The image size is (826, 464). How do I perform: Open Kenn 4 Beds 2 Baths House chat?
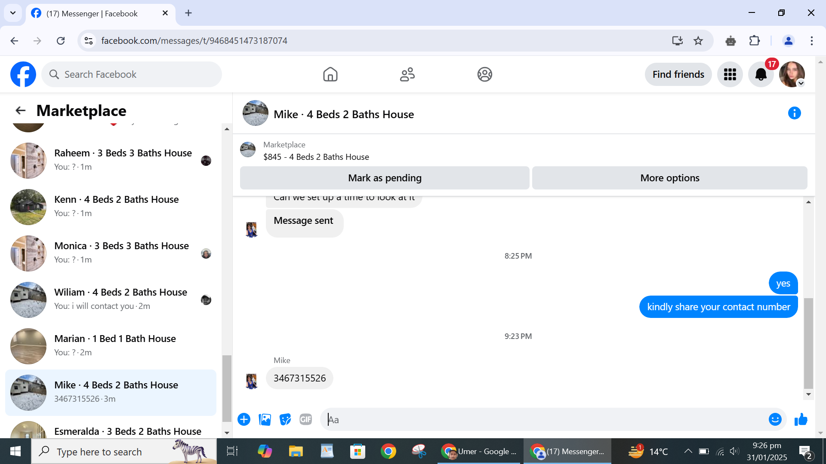point(111,207)
